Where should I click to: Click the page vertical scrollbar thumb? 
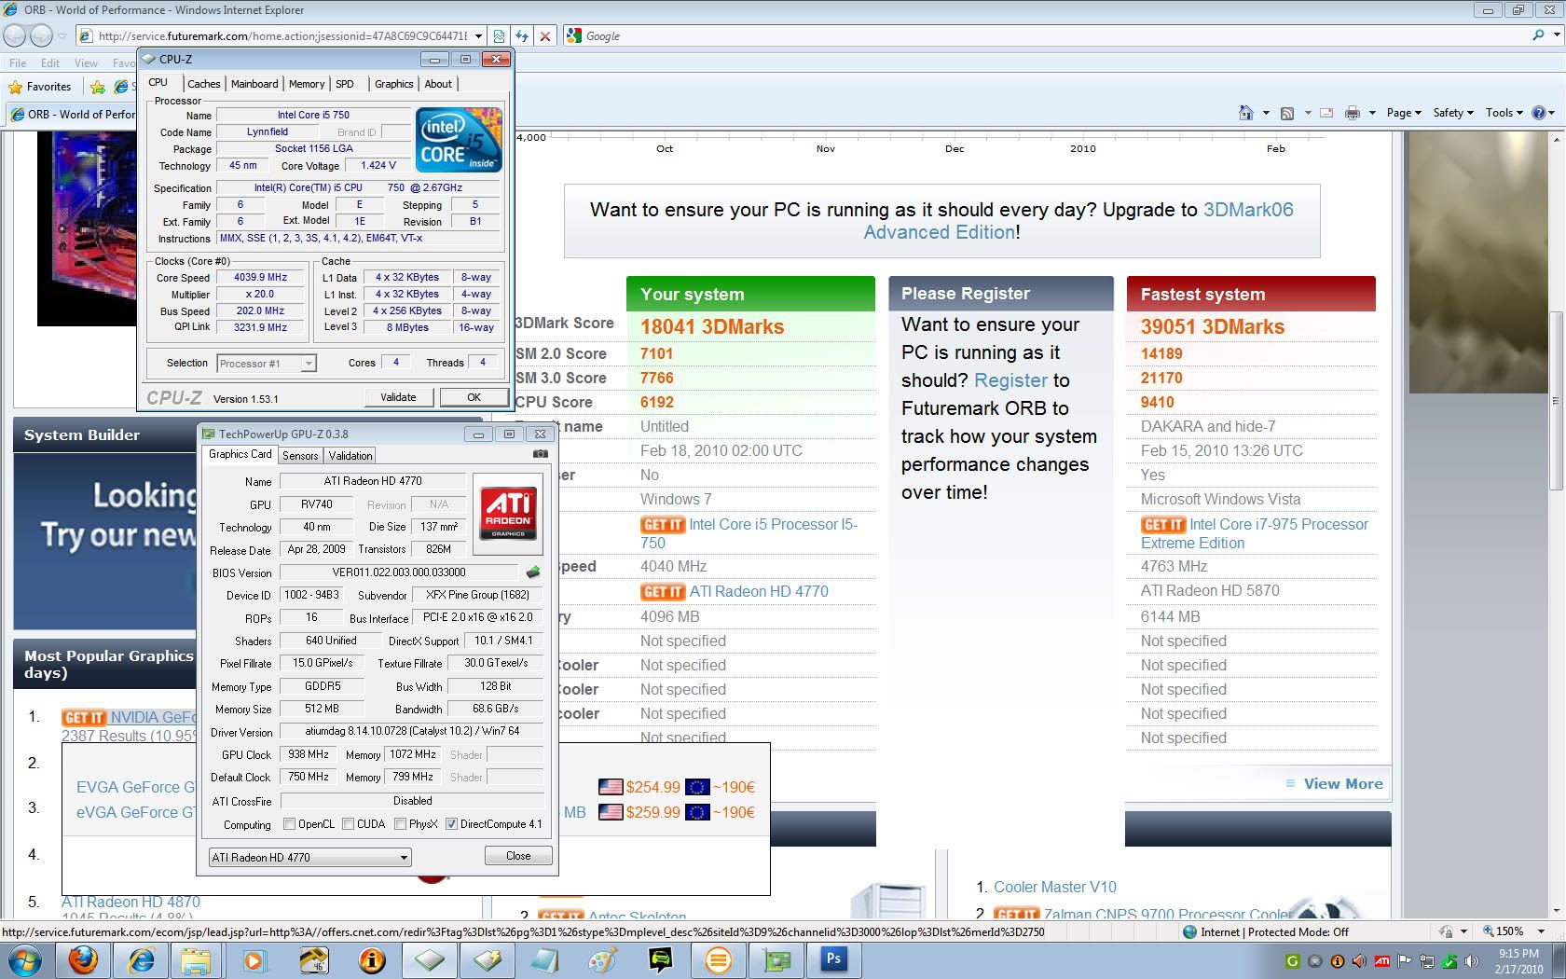tap(1557, 401)
